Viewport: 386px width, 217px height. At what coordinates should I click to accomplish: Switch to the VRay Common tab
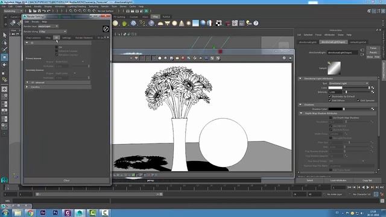coord(33,37)
